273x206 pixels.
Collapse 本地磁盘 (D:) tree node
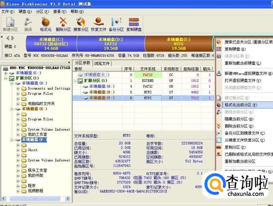tap(12, 83)
